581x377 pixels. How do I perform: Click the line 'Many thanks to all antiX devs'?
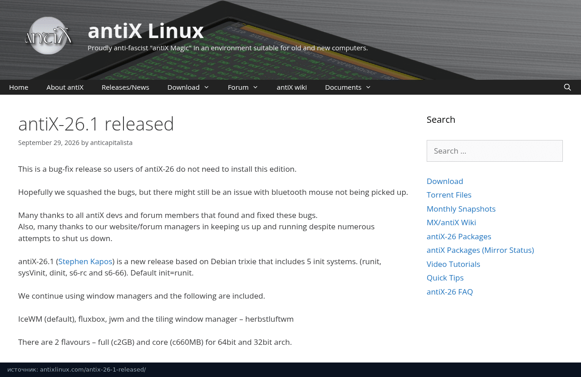tap(168, 215)
